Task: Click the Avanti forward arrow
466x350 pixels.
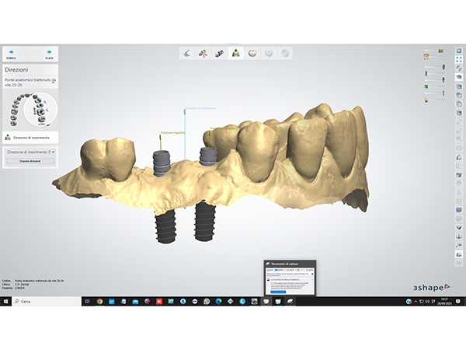Action: coord(50,52)
